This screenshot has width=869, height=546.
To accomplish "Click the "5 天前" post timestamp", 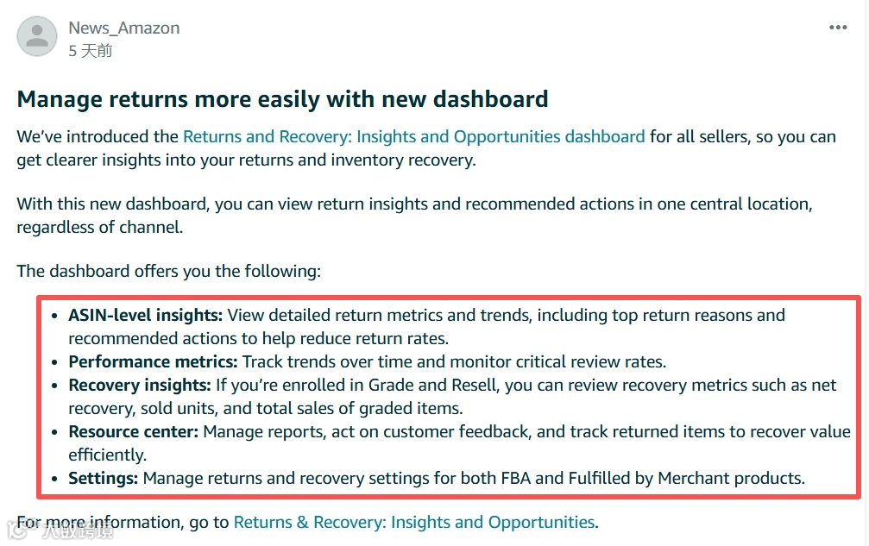I will pos(91,51).
